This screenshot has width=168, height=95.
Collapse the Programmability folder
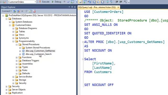coord(13,41)
